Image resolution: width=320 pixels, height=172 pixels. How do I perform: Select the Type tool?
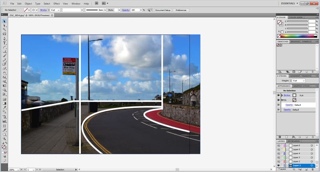[4, 43]
